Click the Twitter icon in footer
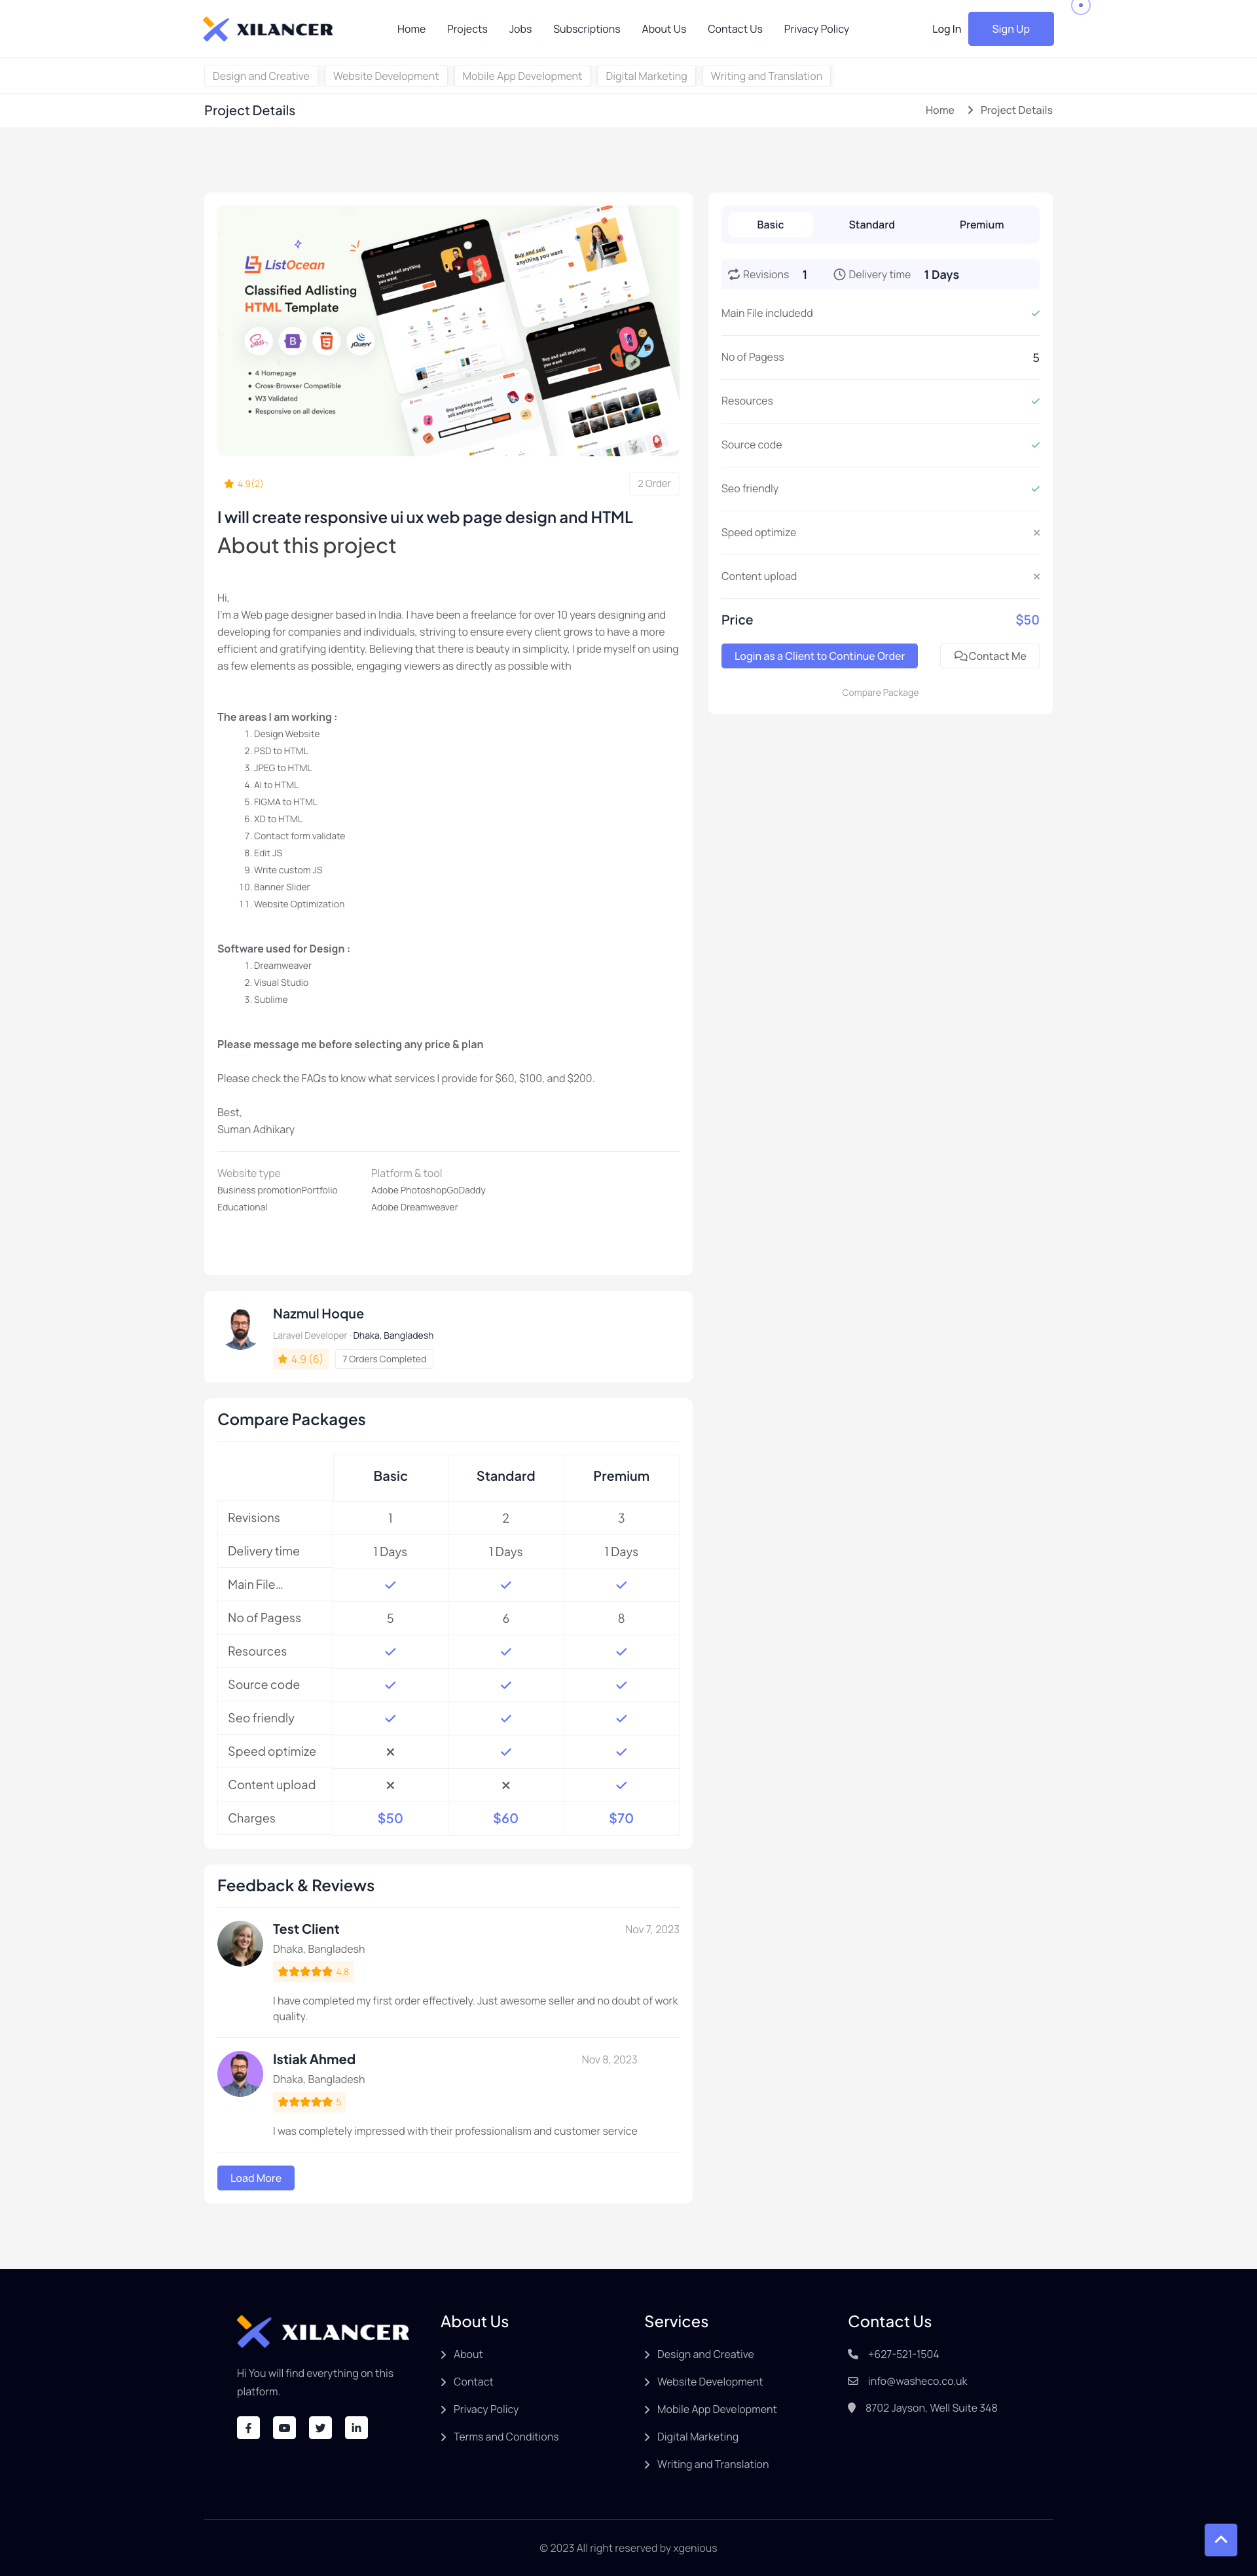Image resolution: width=1257 pixels, height=2576 pixels. point(320,2427)
